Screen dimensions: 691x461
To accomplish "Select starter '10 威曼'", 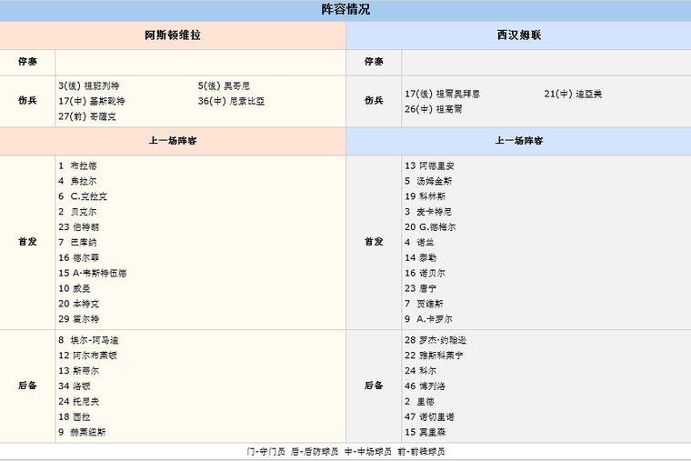I will (75, 288).
